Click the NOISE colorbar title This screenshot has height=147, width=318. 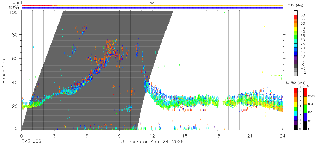tap(306, 86)
